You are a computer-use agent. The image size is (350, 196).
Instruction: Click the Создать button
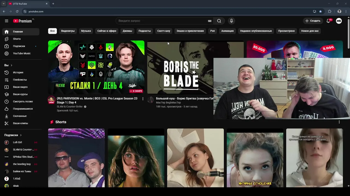pos(313,21)
